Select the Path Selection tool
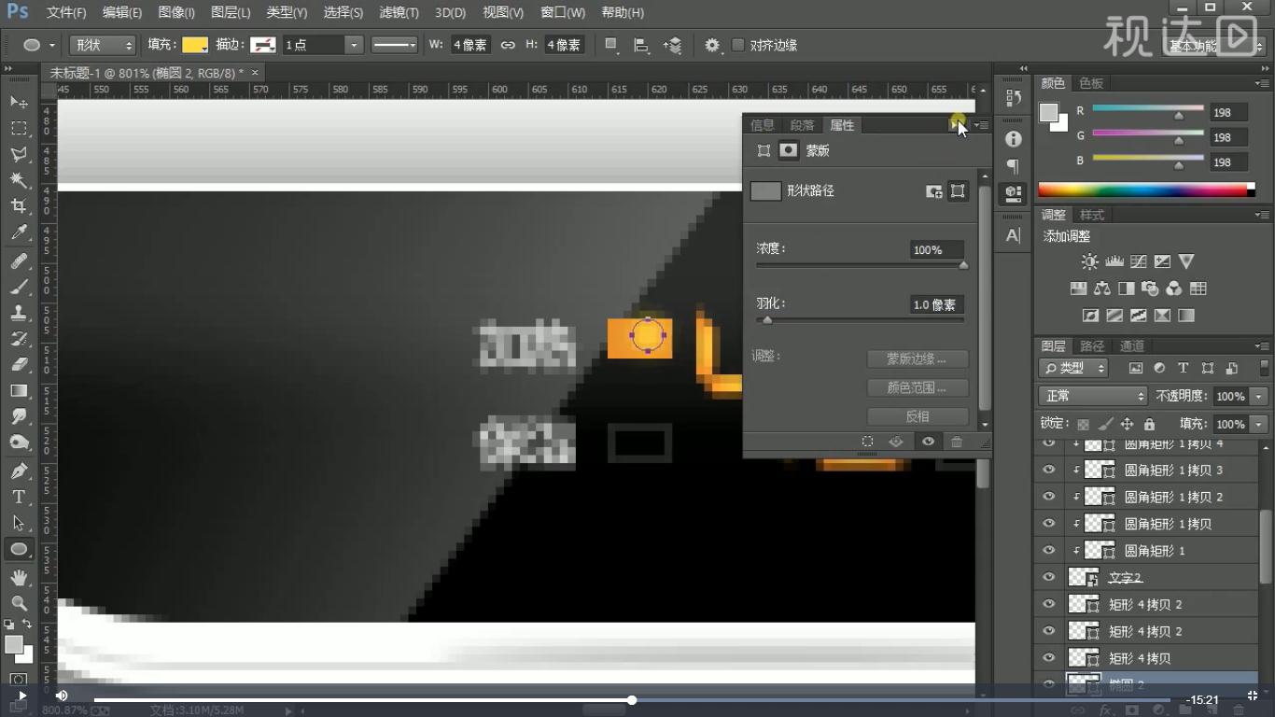This screenshot has height=717, width=1275. click(x=19, y=523)
